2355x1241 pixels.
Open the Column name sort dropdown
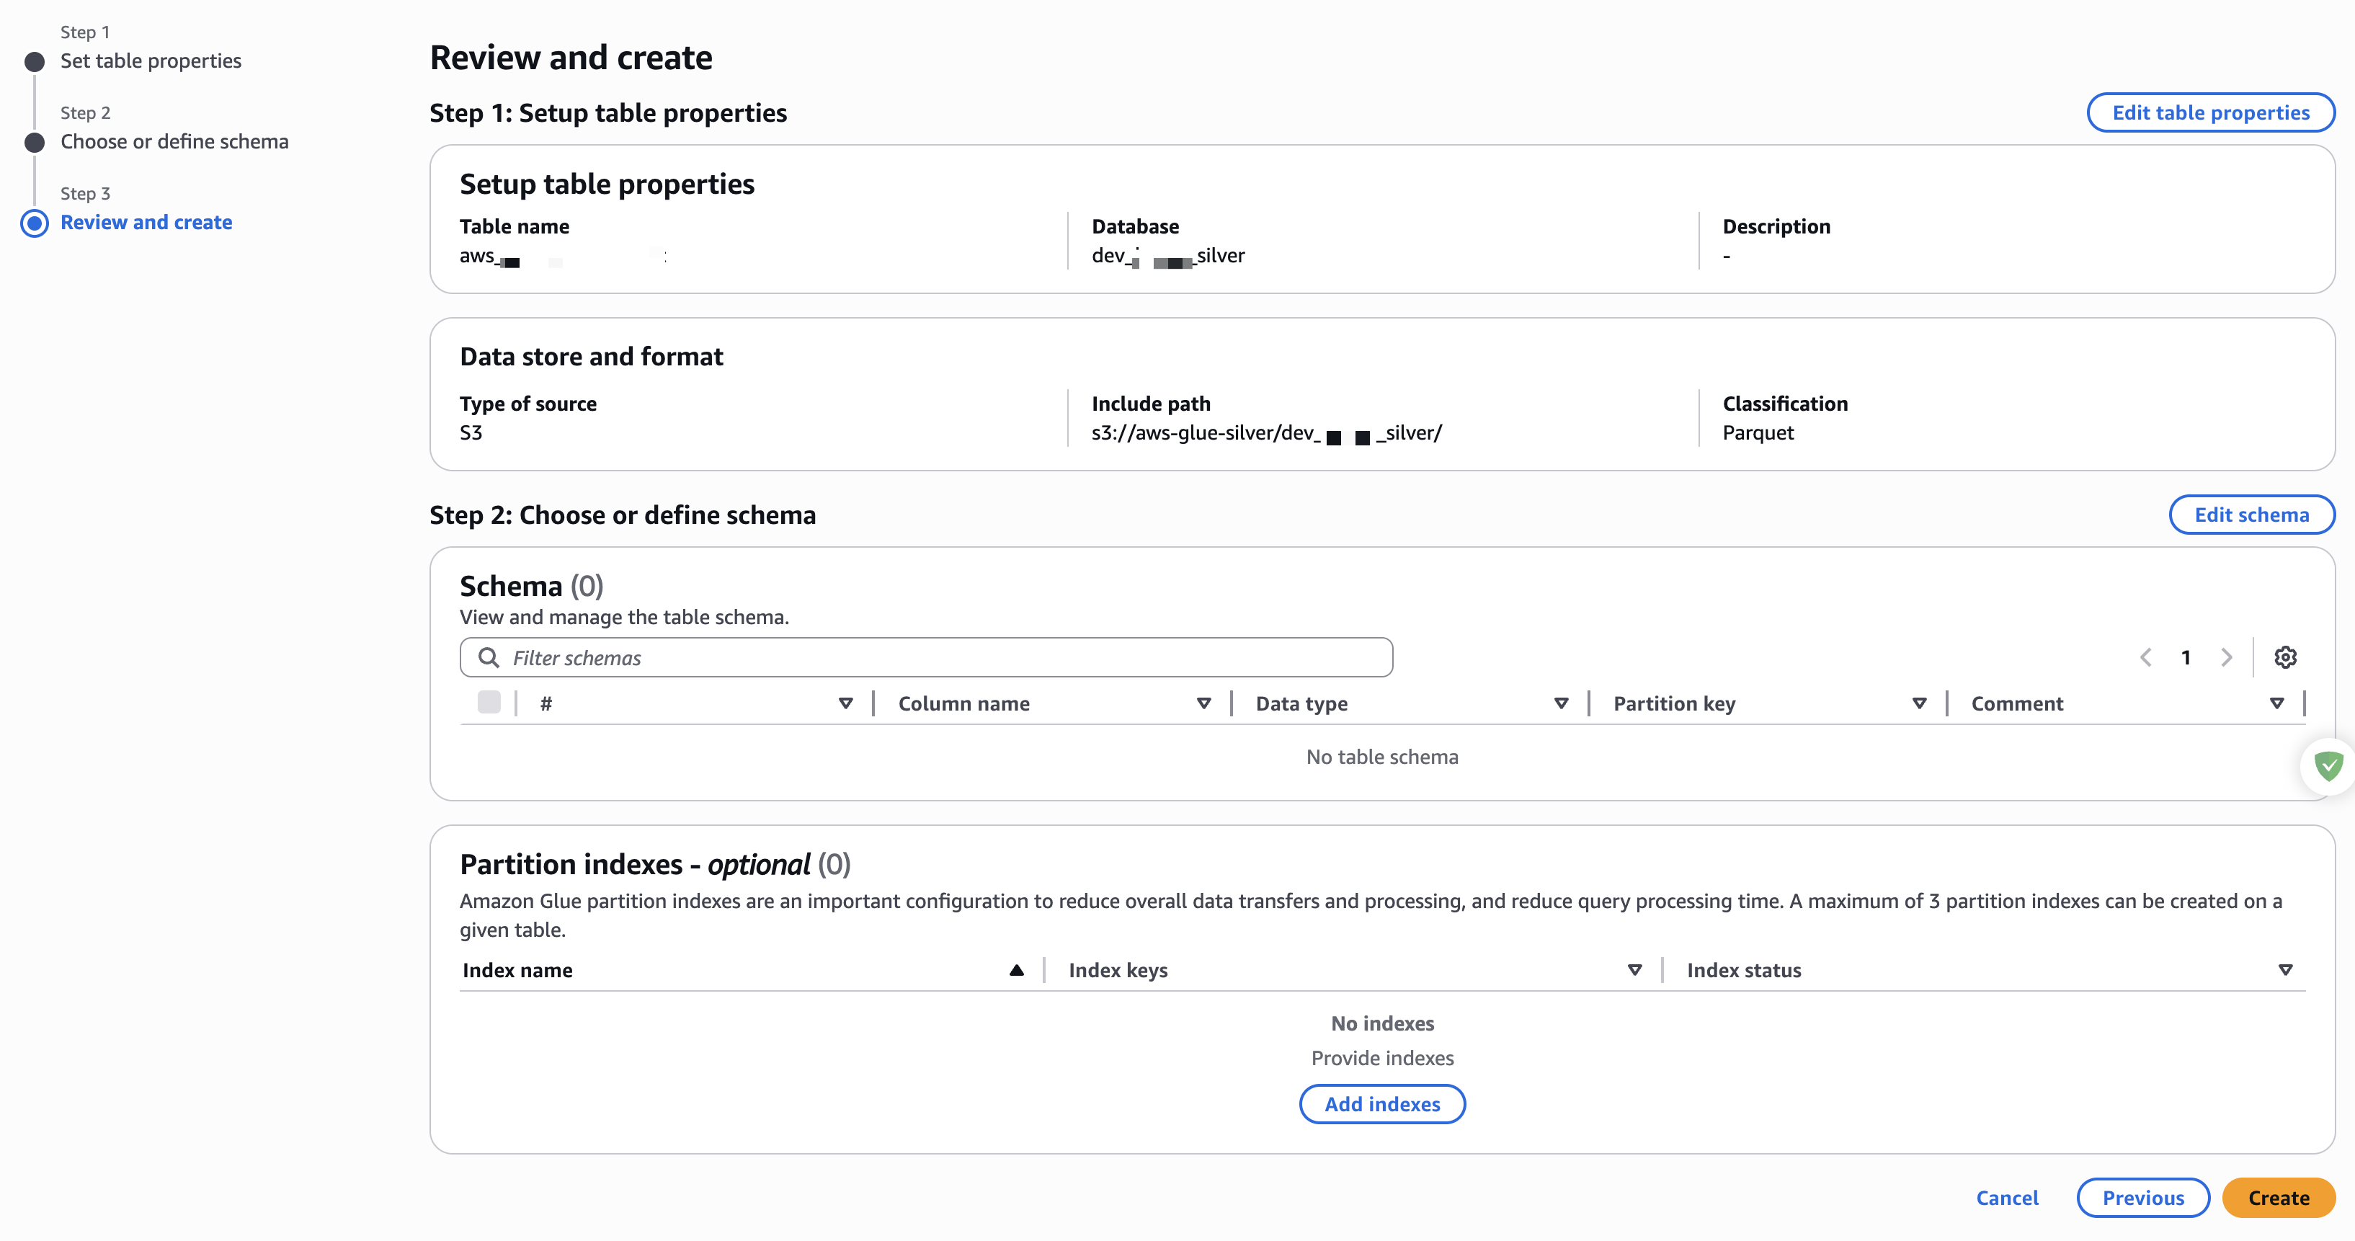click(1203, 703)
